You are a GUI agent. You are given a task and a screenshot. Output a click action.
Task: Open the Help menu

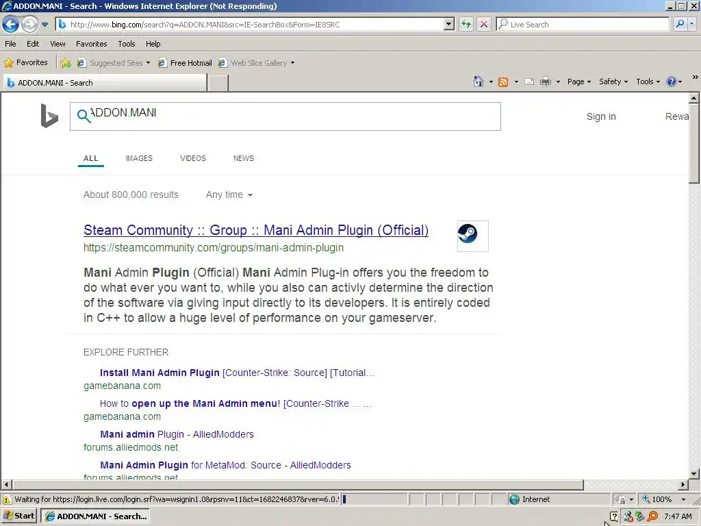pyautogui.click(x=153, y=44)
